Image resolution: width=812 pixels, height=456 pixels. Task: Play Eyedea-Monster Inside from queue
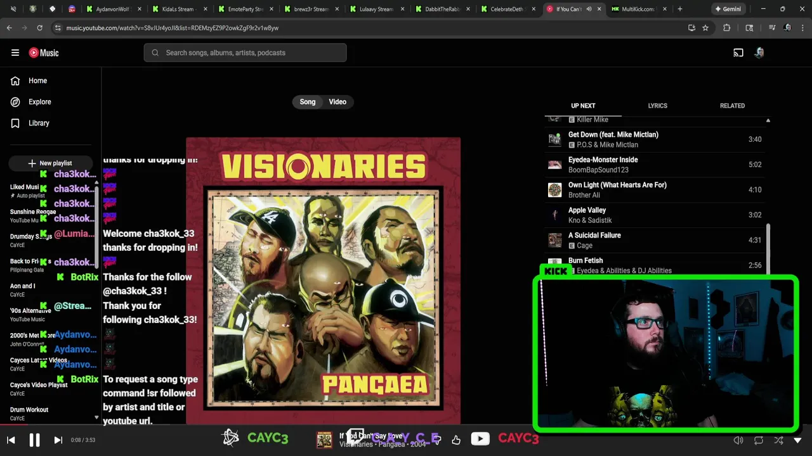pos(655,165)
